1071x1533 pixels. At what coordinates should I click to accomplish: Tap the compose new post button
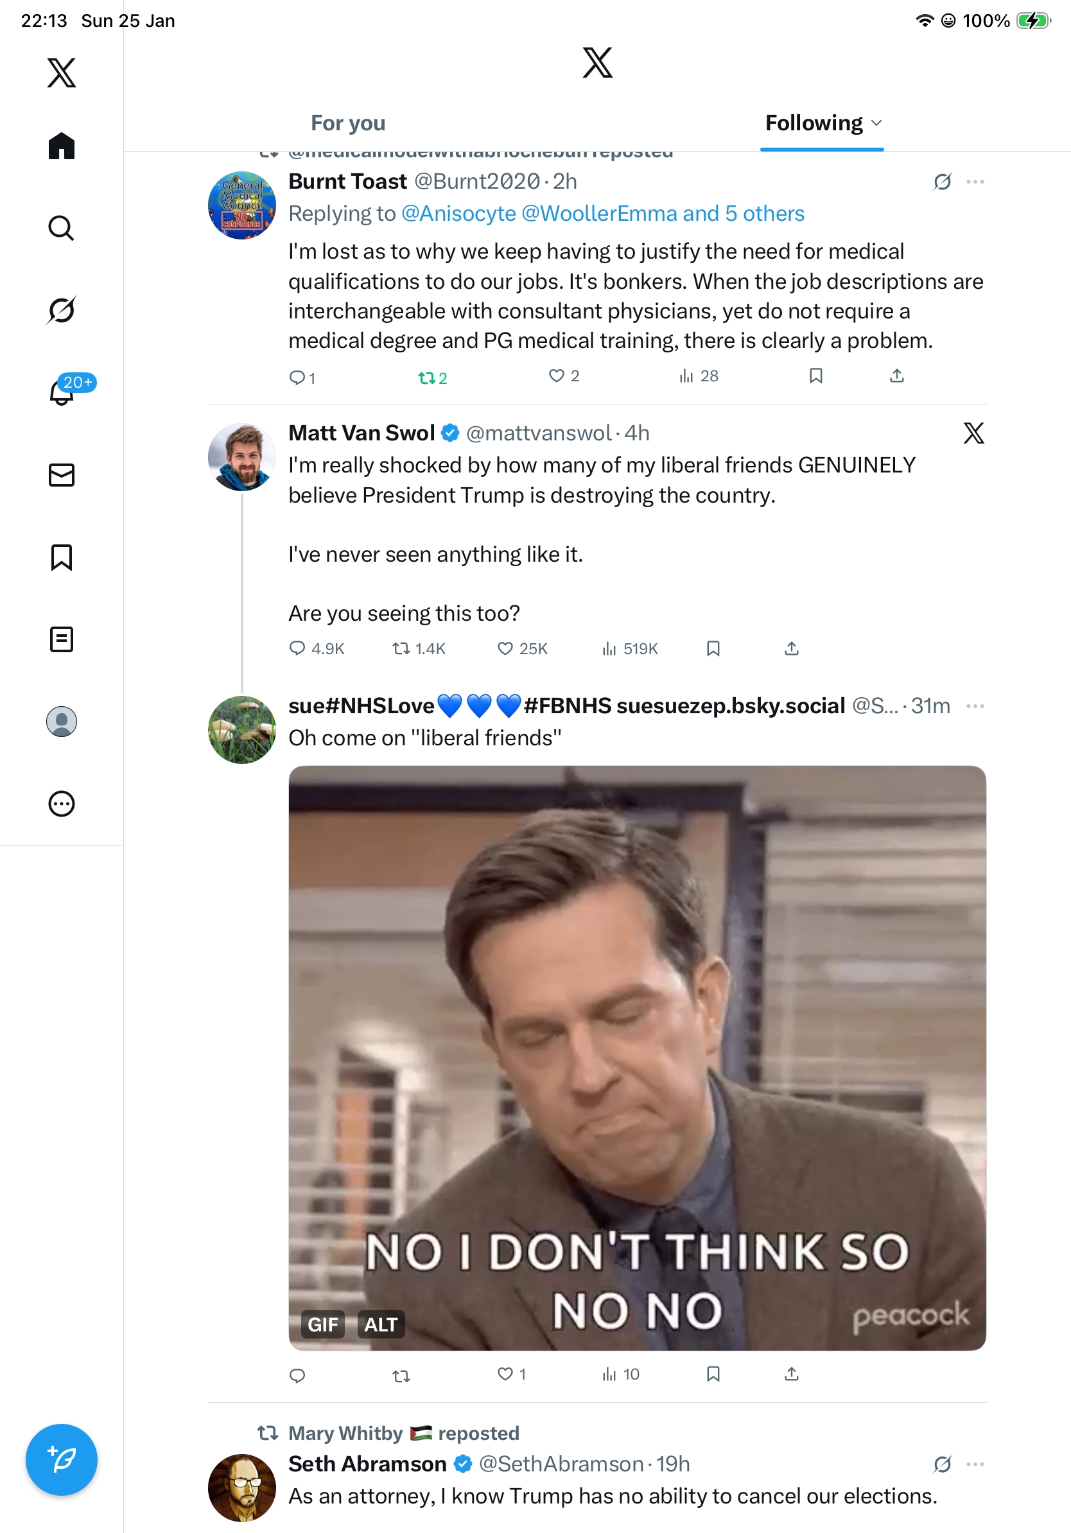(x=62, y=1460)
